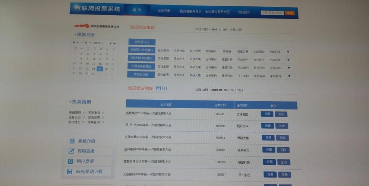Open the 一月 month dropdown
369x186 pixels.
86,43
